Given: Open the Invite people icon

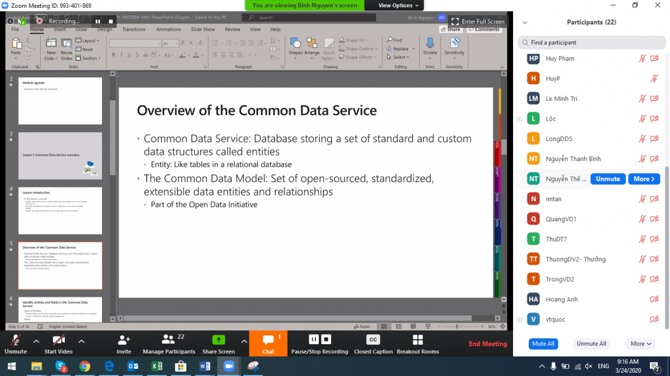Looking at the screenshot, I should [x=124, y=339].
